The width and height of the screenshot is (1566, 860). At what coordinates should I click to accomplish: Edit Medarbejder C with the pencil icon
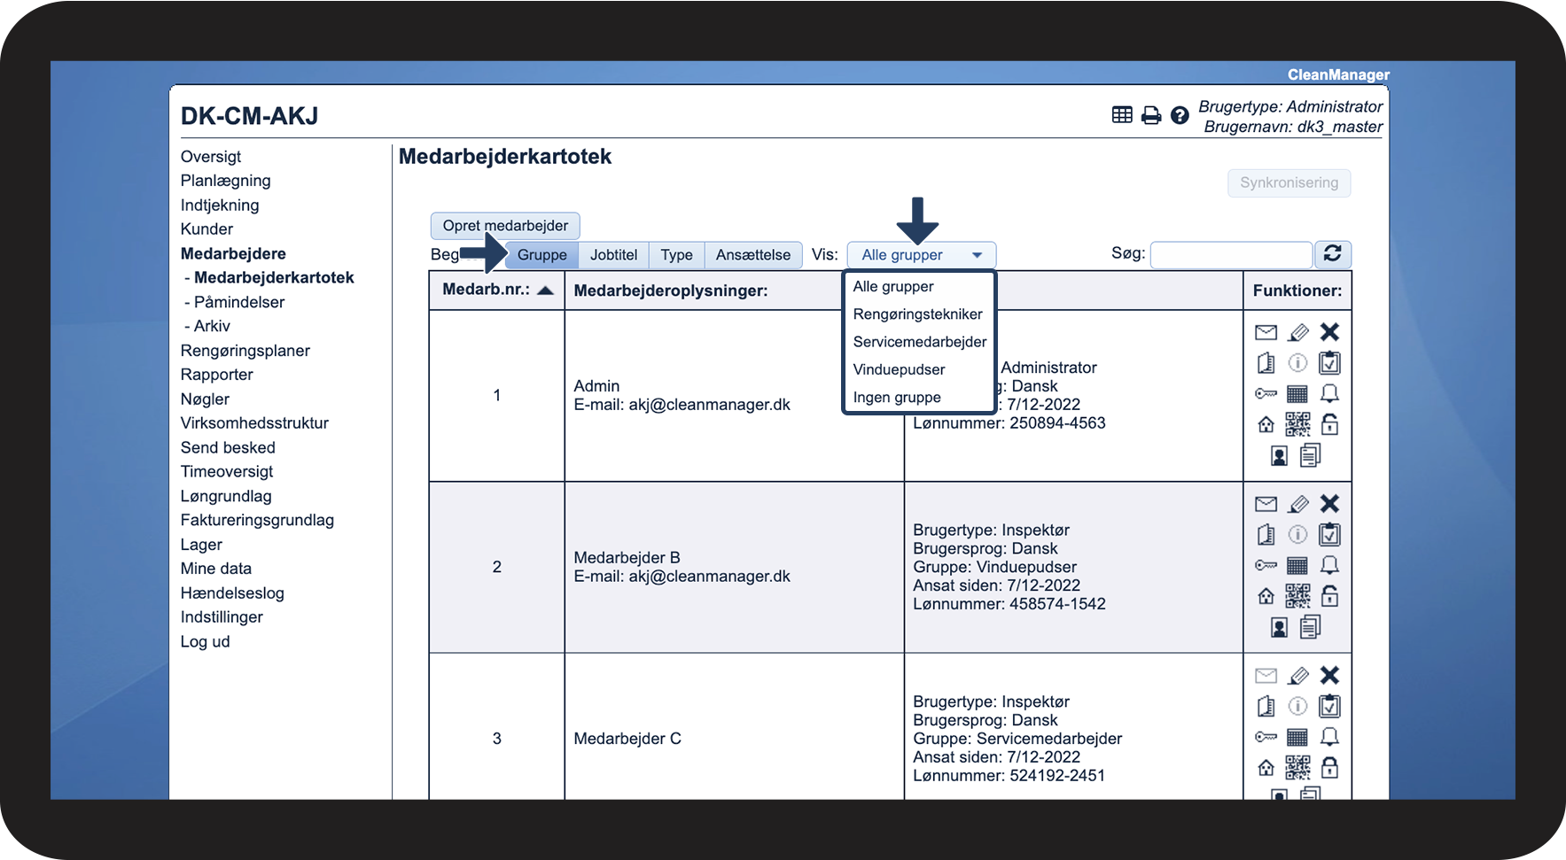(x=1298, y=676)
